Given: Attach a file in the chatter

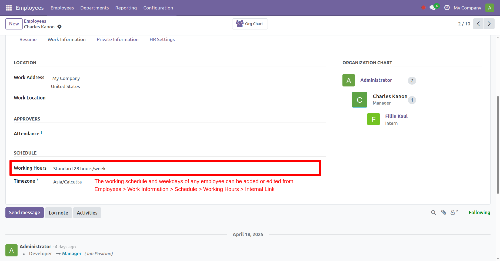Looking at the screenshot, I should [444, 213].
